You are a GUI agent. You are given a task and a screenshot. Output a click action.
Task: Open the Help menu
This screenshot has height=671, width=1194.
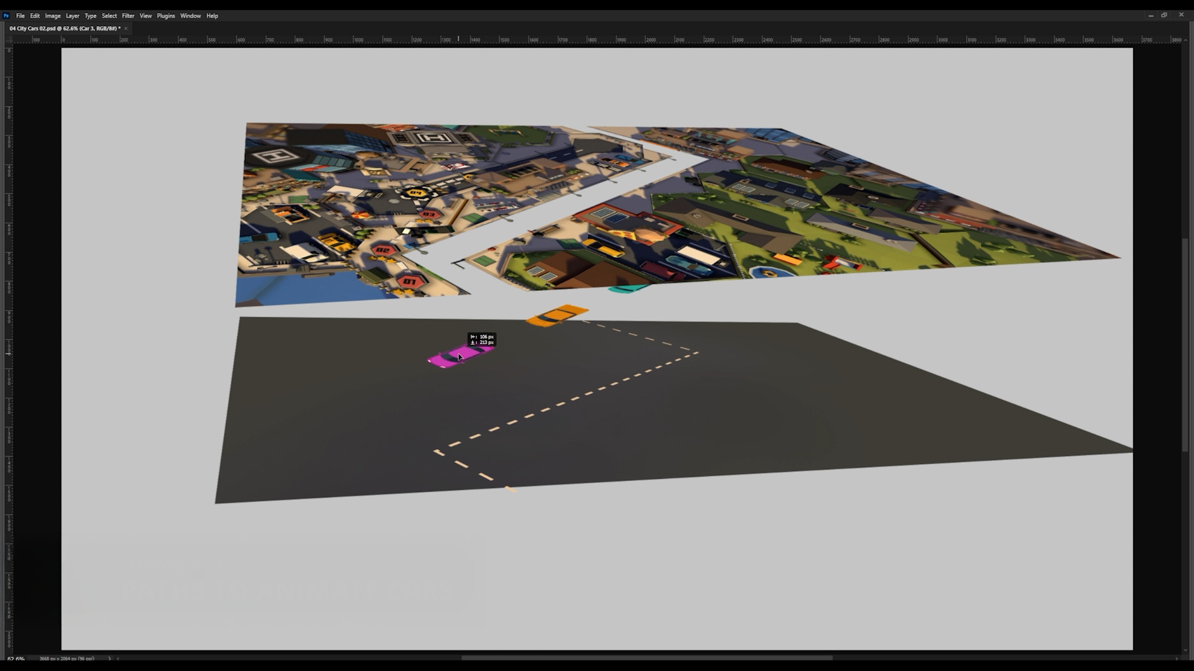tap(212, 16)
